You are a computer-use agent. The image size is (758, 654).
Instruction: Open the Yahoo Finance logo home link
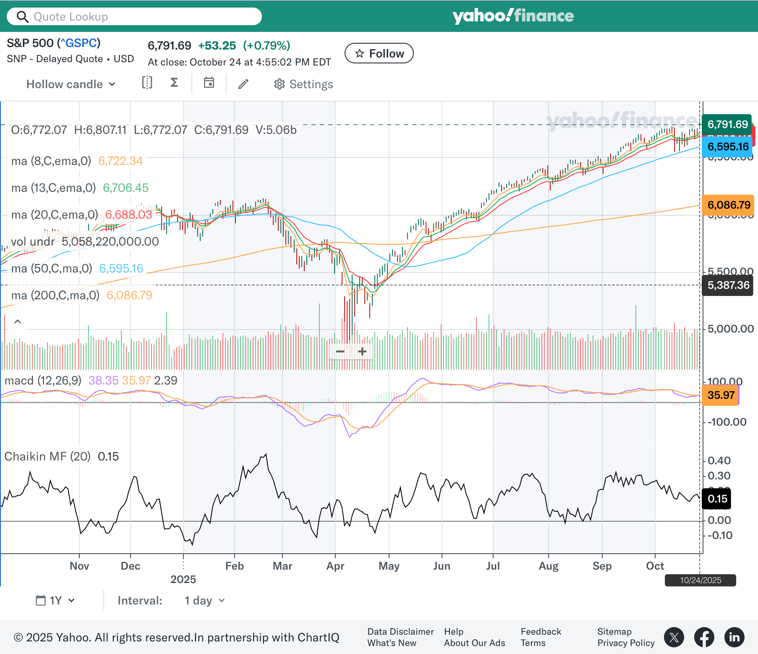(513, 16)
